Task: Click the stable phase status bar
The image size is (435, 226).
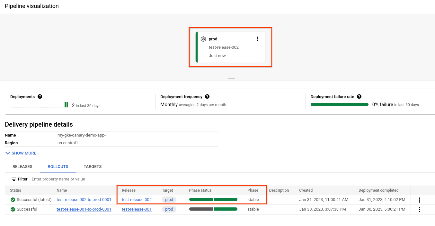Action: pos(213,199)
